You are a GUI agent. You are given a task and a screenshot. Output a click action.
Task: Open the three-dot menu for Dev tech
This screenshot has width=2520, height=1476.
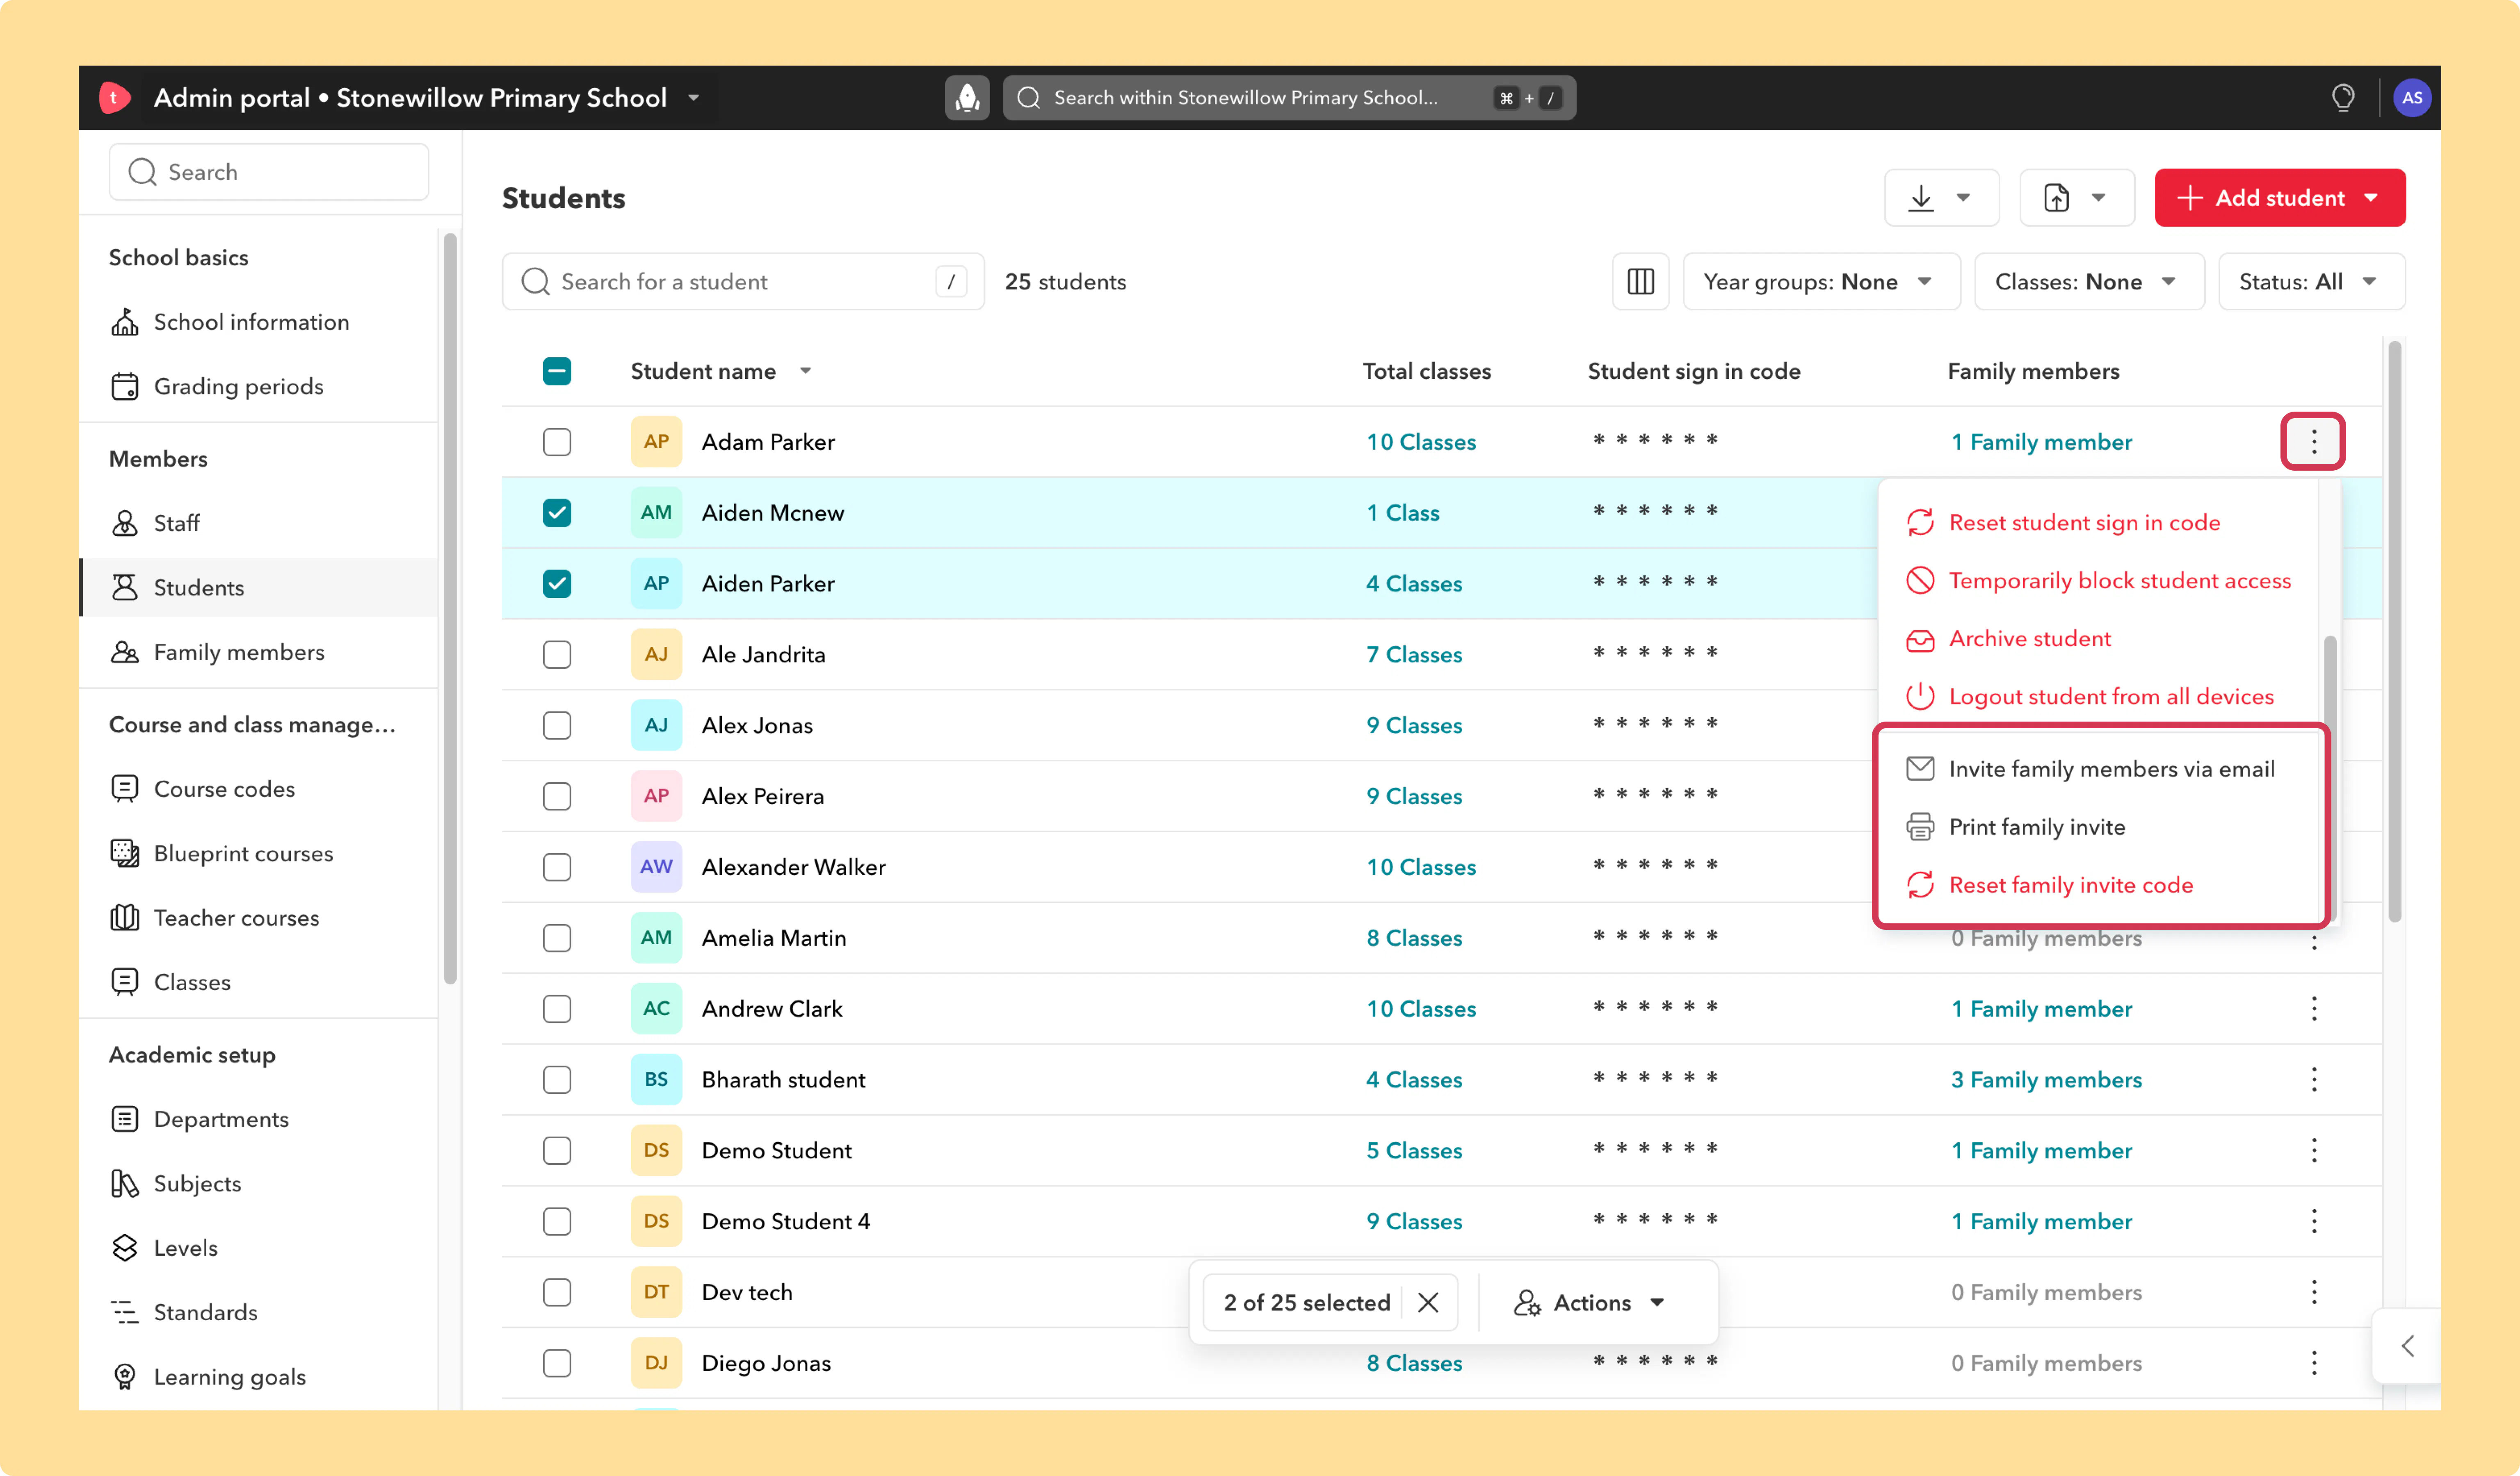click(x=2314, y=1292)
